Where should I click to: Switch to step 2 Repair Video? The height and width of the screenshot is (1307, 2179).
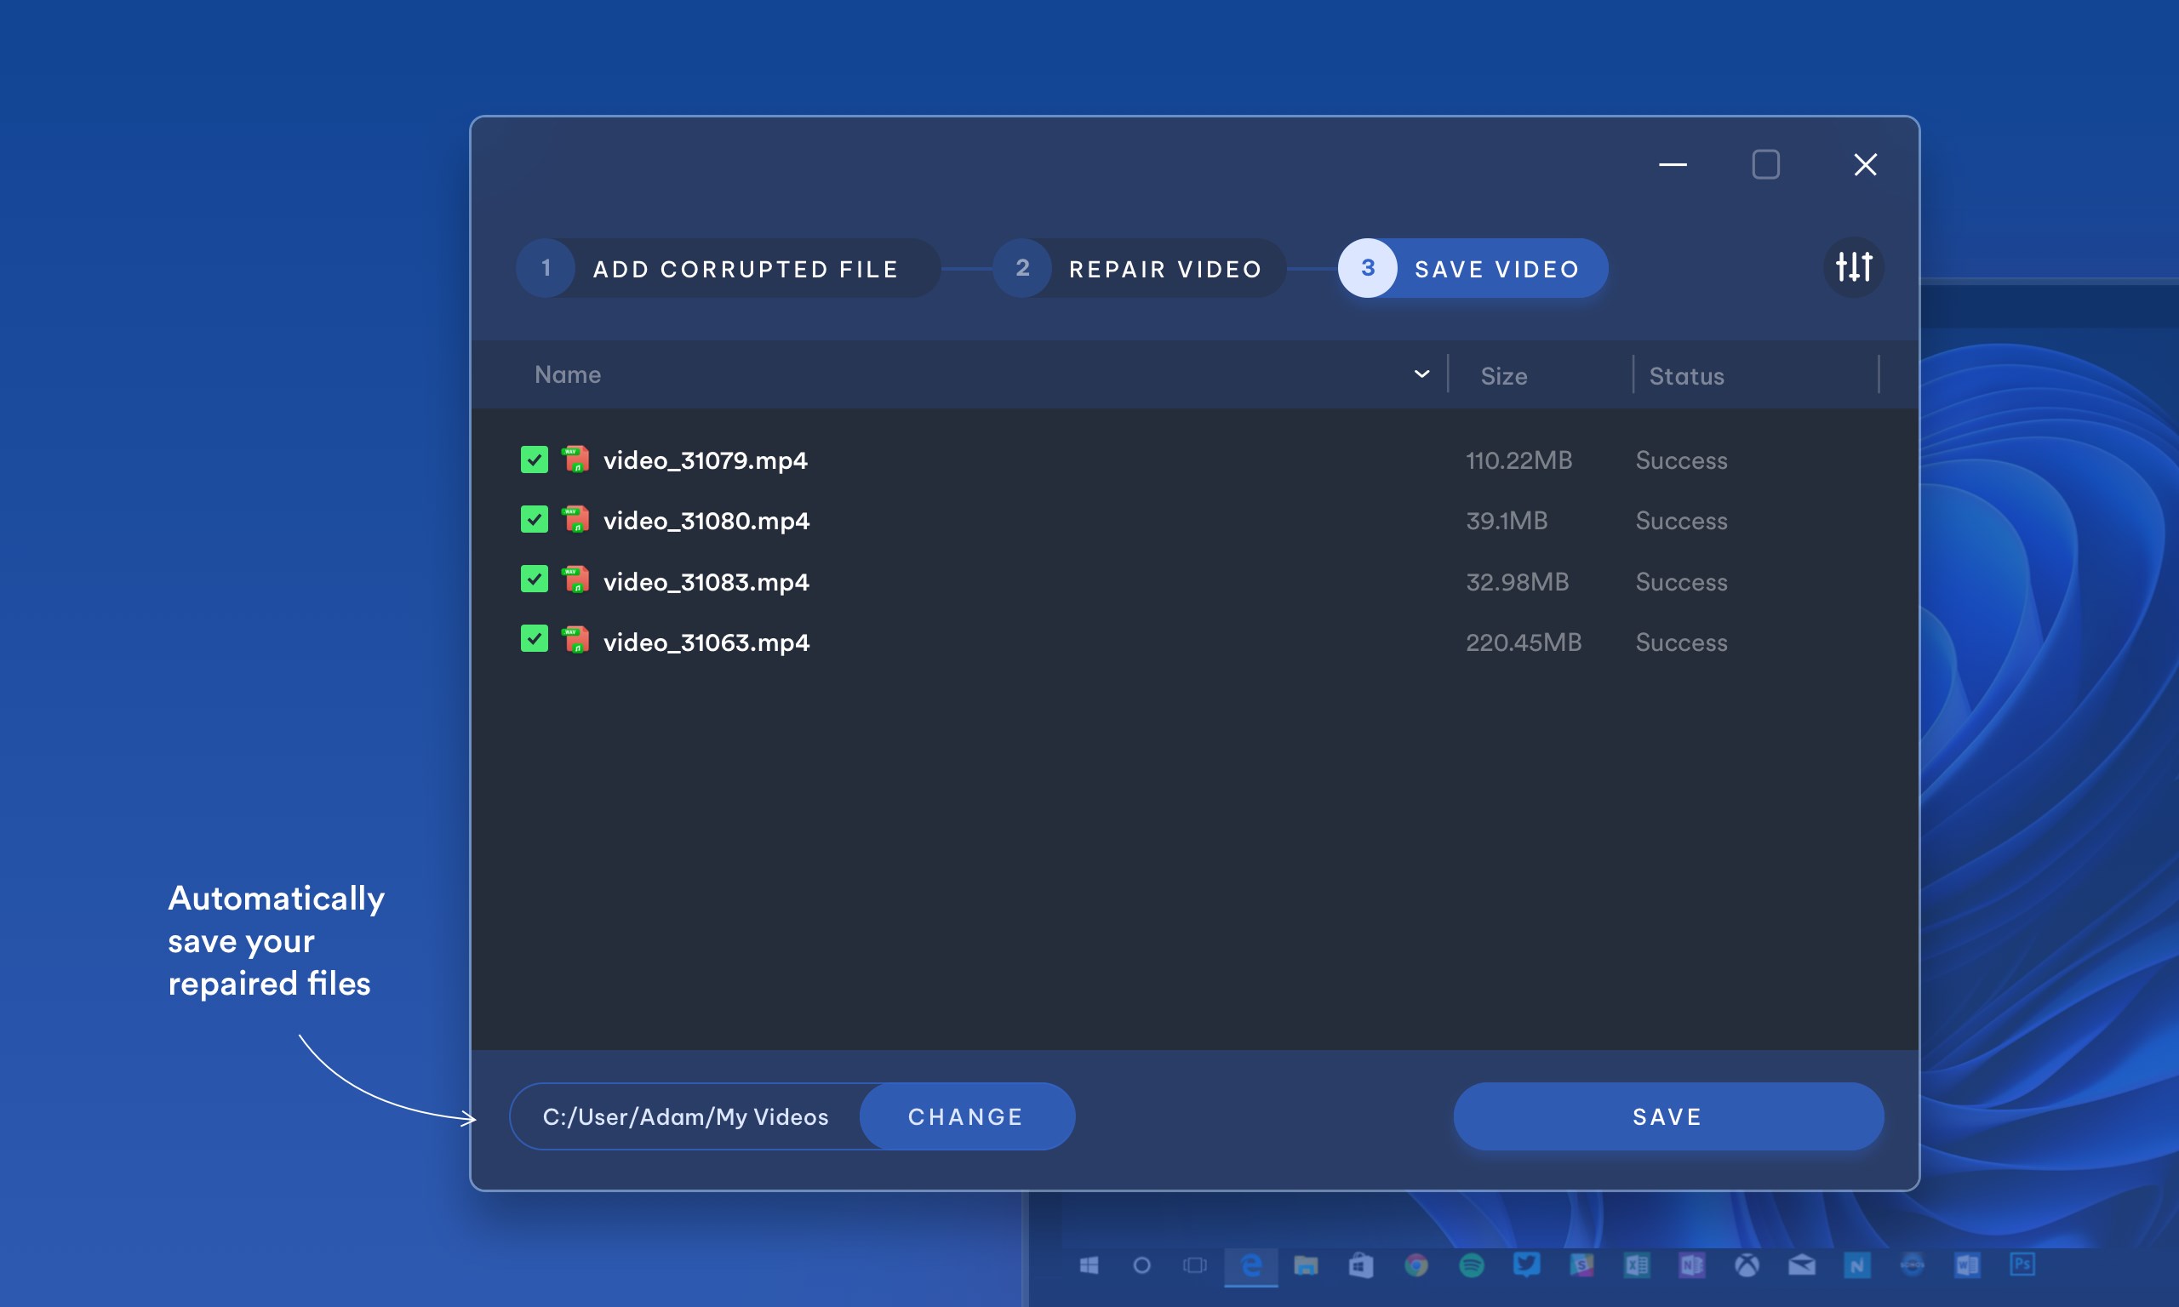point(1140,269)
